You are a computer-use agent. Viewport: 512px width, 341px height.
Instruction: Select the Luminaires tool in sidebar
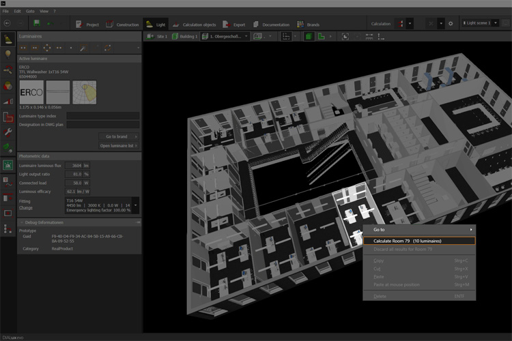pyautogui.click(x=8, y=38)
